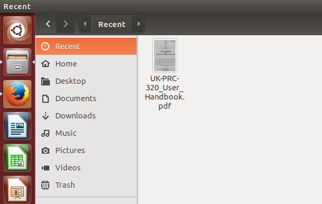Open LibreOffice Impress presentation launcher
The image size is (322, 204).
17,190
